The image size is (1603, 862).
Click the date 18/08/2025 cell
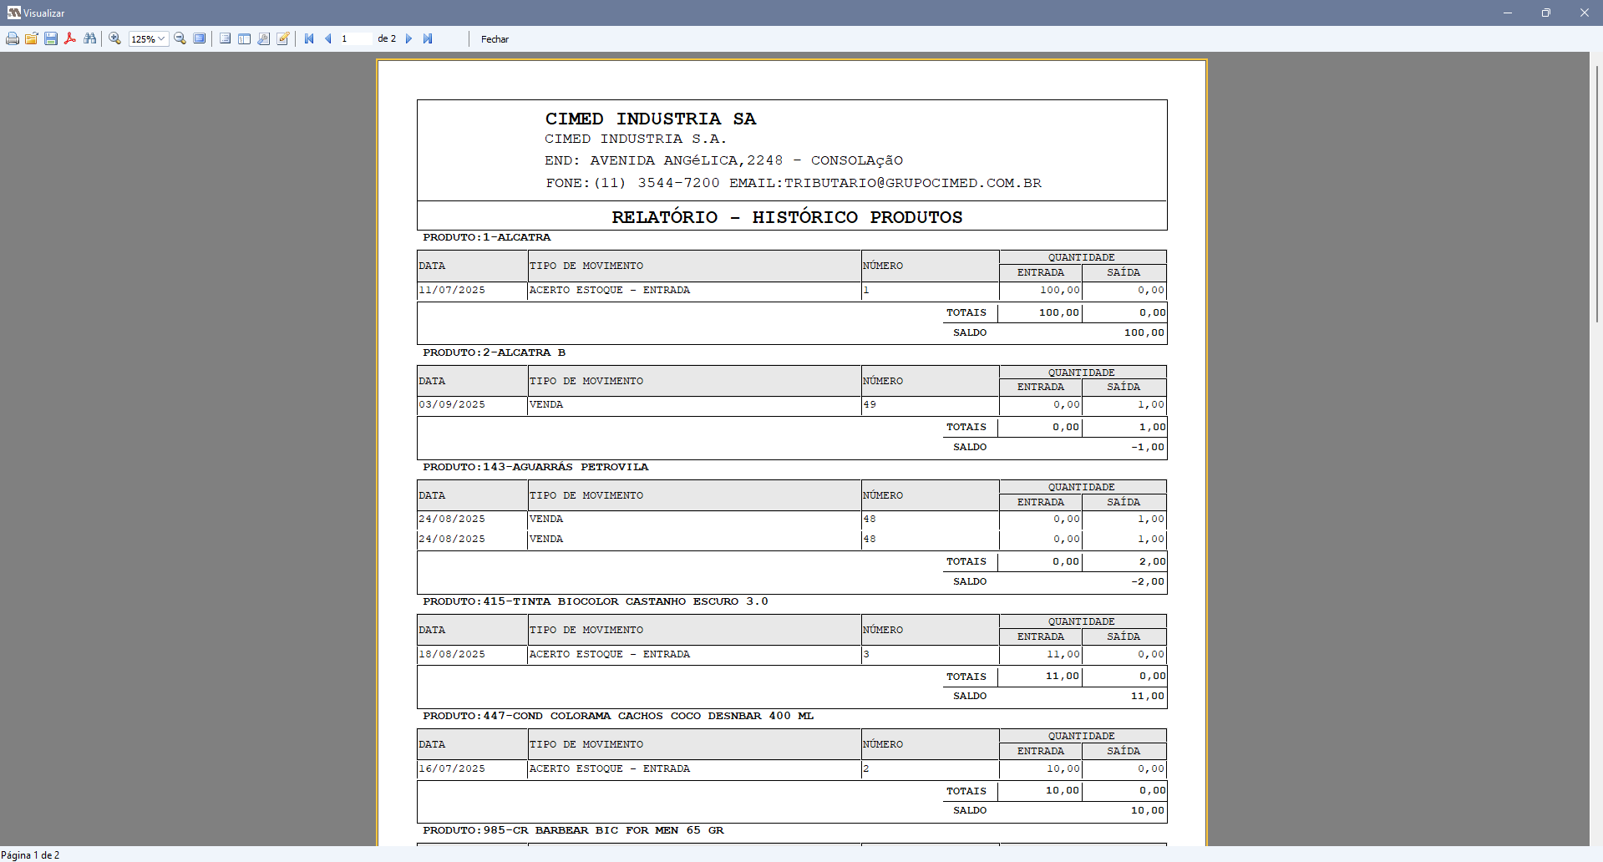[452, 655]
